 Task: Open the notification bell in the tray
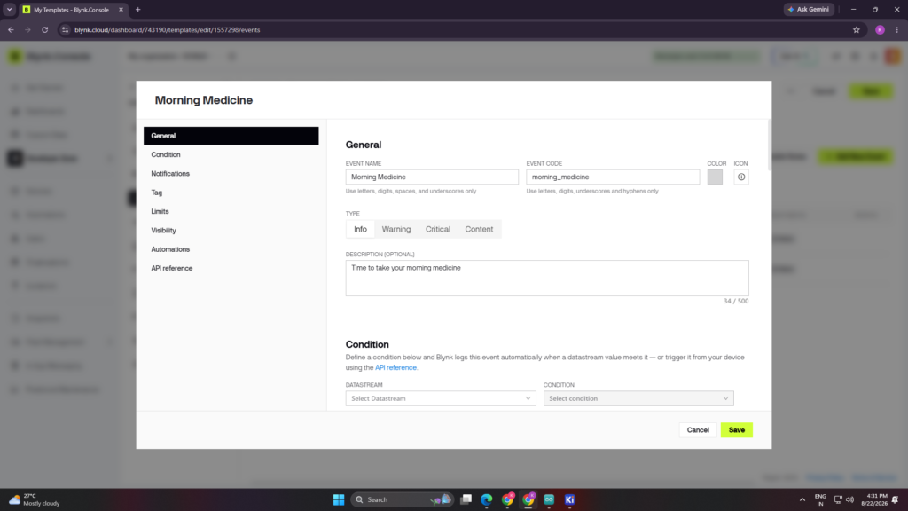coord(896,499)
